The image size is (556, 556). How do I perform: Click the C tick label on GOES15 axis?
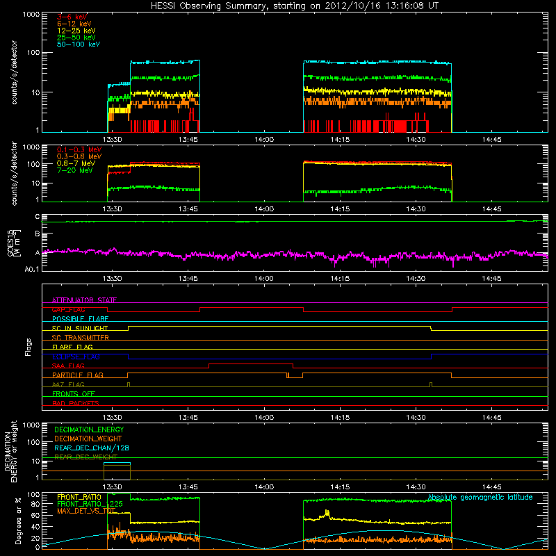(x=38, y=217)
